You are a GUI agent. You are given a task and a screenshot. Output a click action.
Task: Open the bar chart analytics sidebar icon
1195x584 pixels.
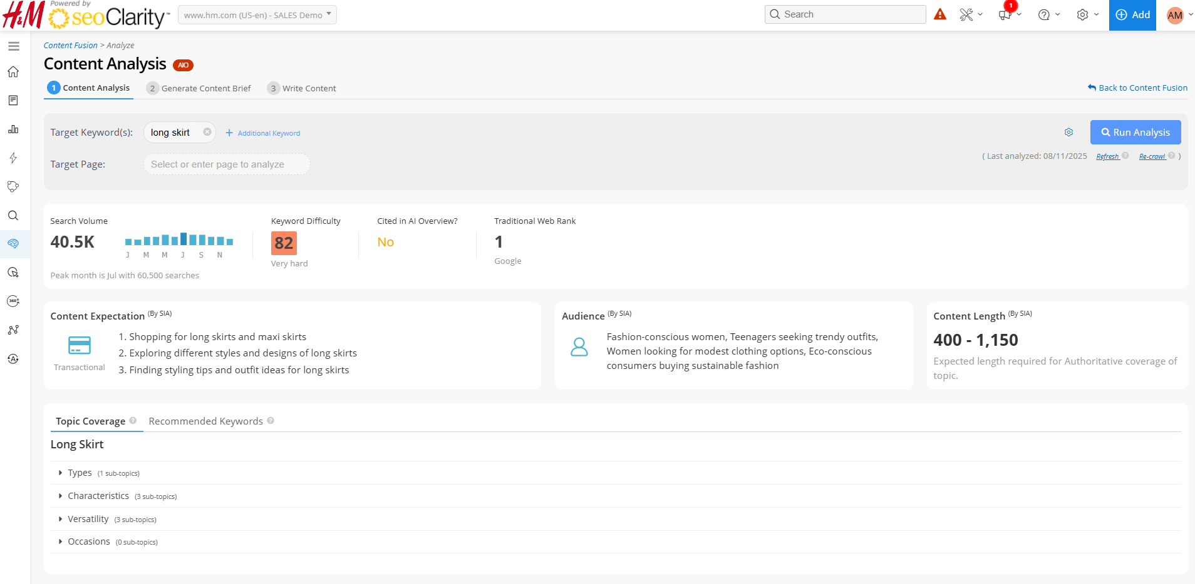[13, 129]
